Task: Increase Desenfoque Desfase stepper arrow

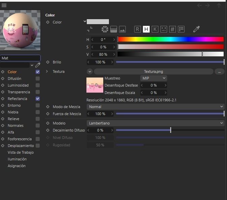Action: click(165, 85)
